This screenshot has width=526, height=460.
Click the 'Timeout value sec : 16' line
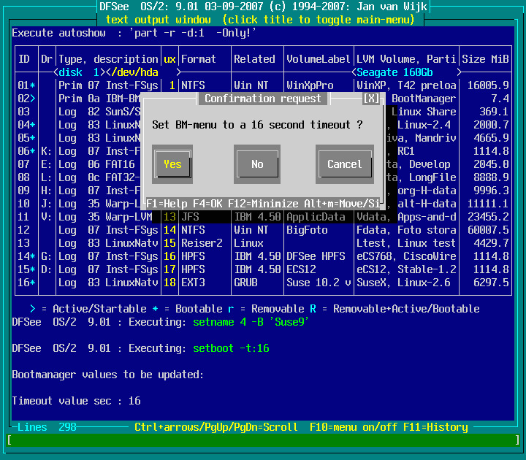pyautogui.click(x=76, y=401)
